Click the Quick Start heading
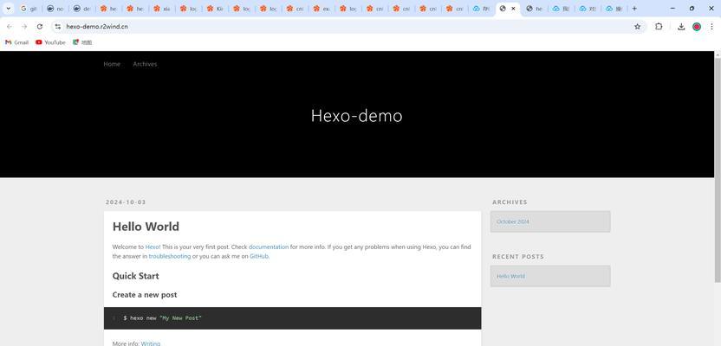 (x=136, y=276)
